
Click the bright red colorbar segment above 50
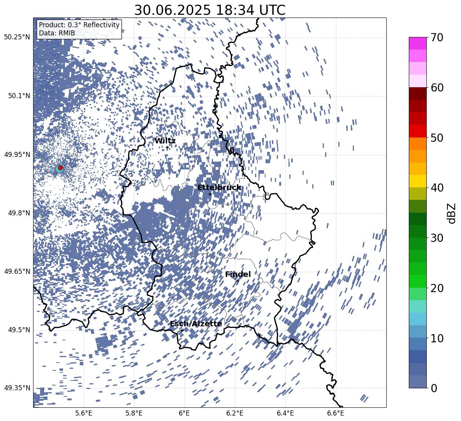(417, 131)
